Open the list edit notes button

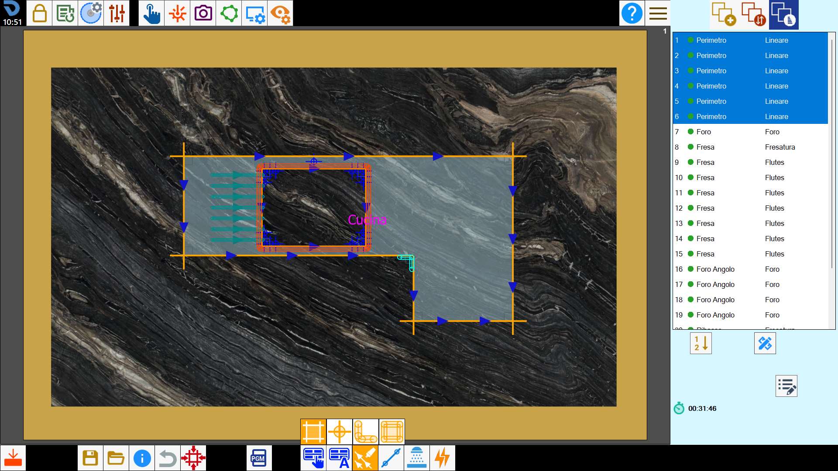pos(786,386)
